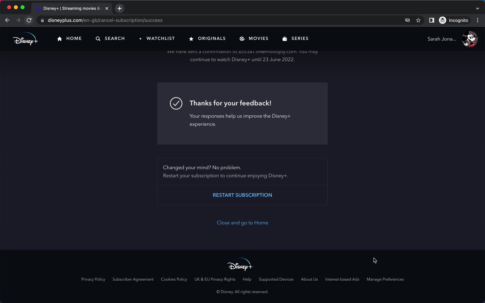Open the Watchlist page
This screenshot has height=303, width=485.
[x=157, y=38]
